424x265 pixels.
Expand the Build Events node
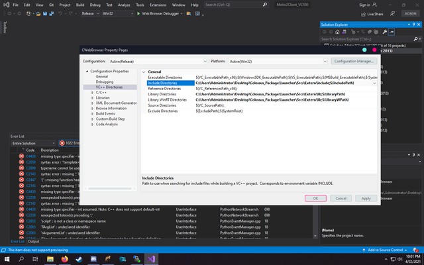point(92,113)
